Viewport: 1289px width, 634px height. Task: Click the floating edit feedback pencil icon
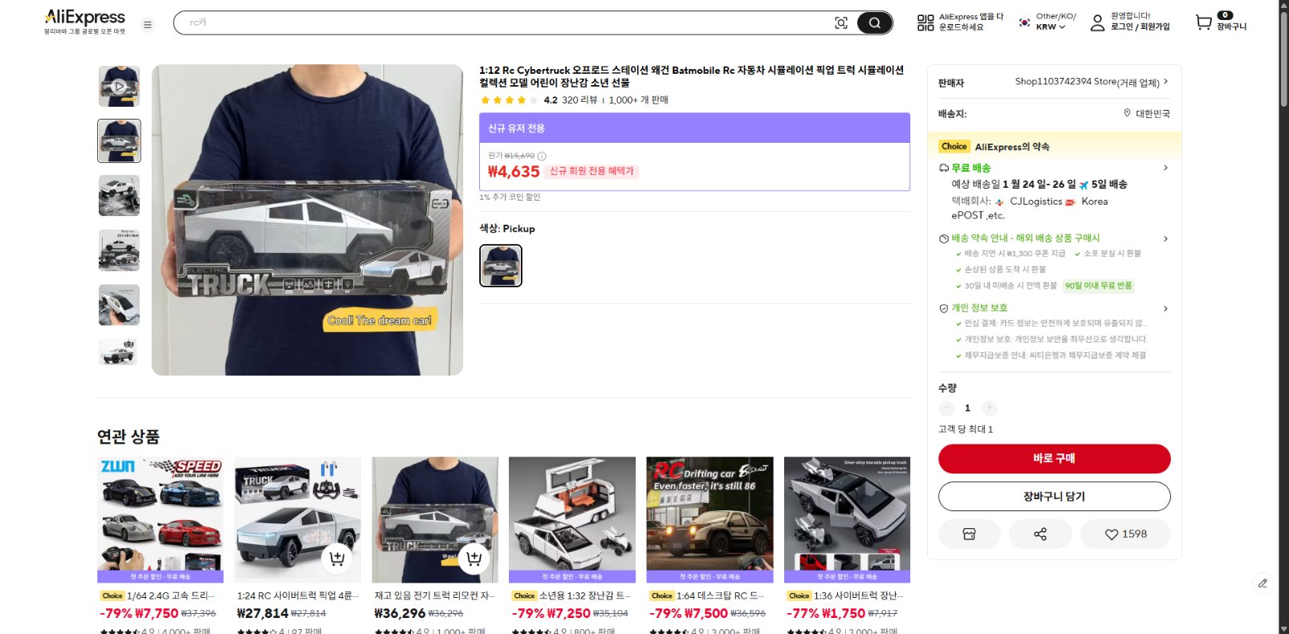(x=1263, y=583)
